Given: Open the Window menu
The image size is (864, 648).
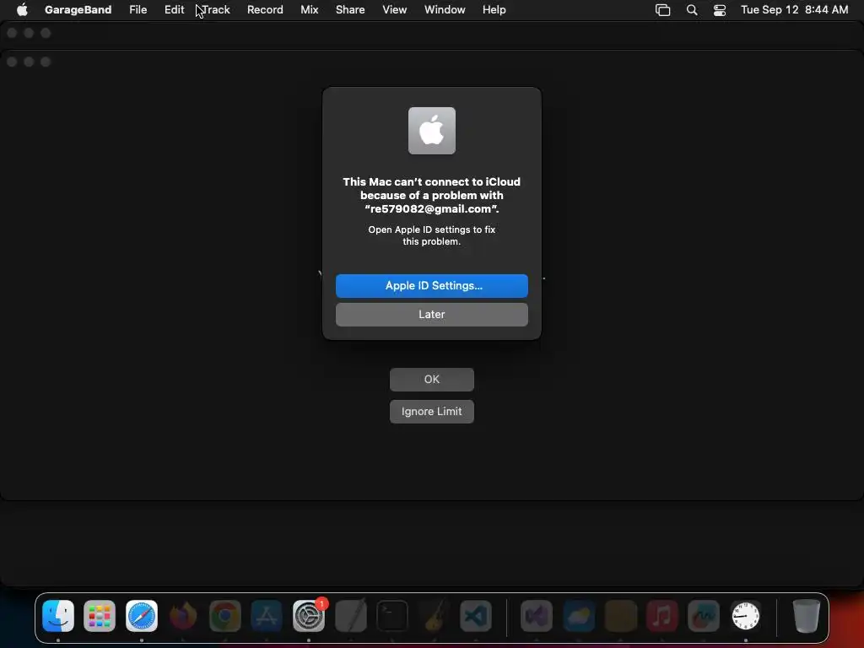Looking at the screenshot, I should point(445,9).
